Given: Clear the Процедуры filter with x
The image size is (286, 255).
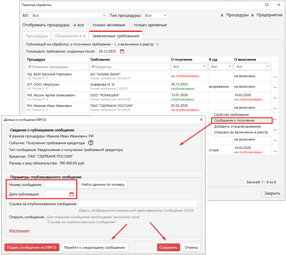Looking at the screenshot, I should 223,15.
